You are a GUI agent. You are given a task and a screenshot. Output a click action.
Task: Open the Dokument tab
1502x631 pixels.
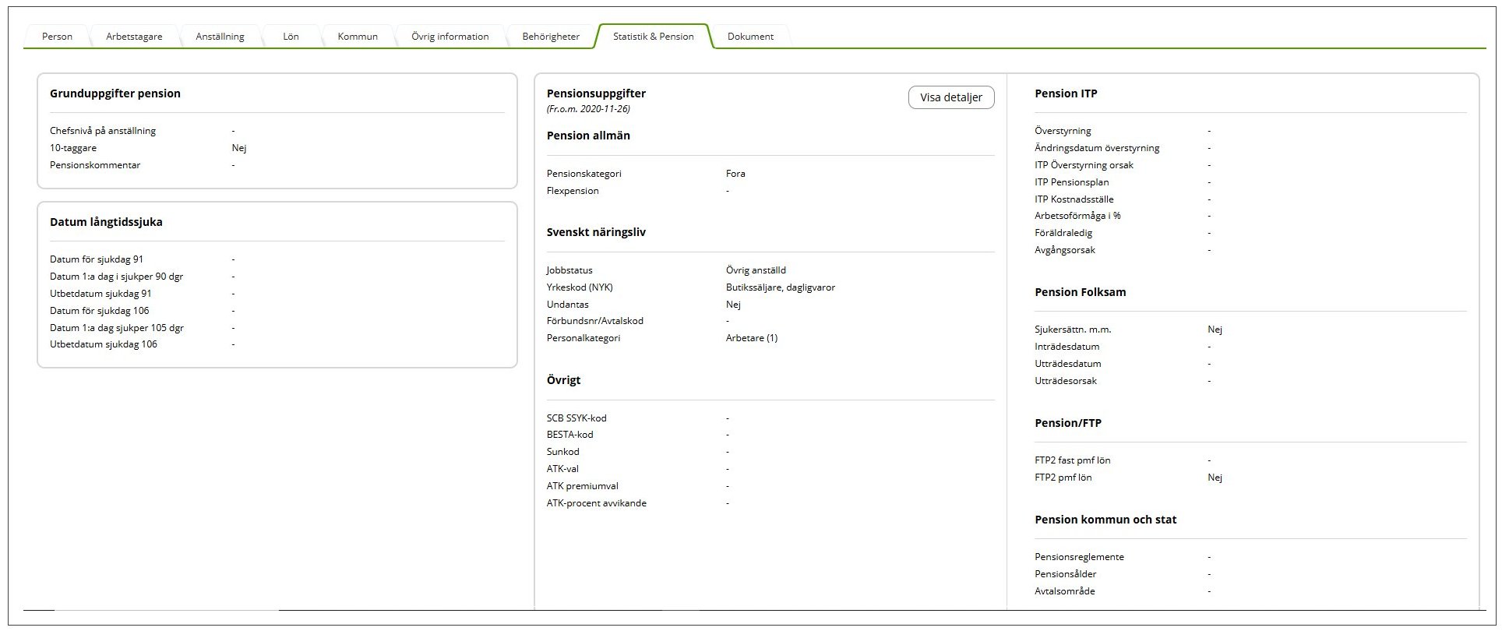pos(750,37)
